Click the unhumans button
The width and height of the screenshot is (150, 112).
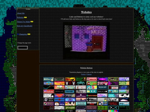pyautogui.click(x=70, y=95)
